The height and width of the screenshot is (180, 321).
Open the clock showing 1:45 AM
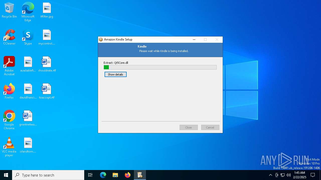point(299,175)
